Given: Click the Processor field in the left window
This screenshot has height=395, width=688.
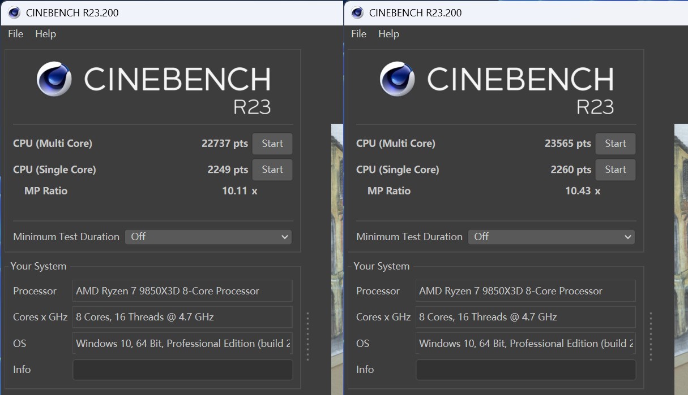Looking at the screenshot, I should point(182,291).
